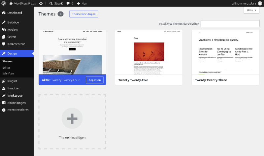Open the Benutzer menu item
The image size is (264, 156).
coord(17,88)
